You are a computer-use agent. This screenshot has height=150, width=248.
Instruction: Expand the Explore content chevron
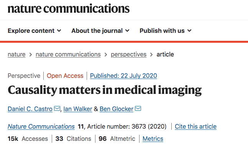pyautogui.click(x=59, y=31)
